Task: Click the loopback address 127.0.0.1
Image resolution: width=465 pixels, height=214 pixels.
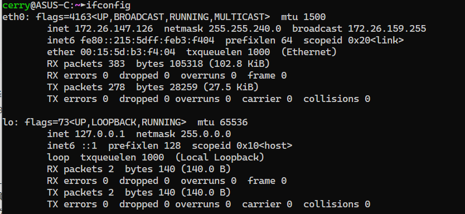Action: (x=100, y=134)
